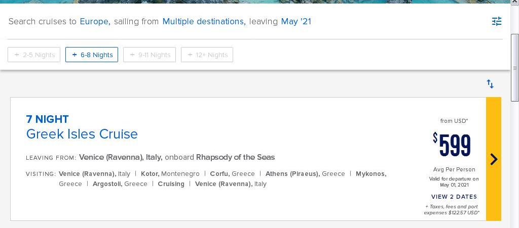Expand VIEW 2 DATES for the cruise
The image size is (519, 228).
tap(454, 197)
